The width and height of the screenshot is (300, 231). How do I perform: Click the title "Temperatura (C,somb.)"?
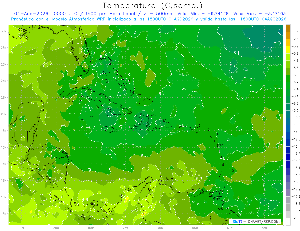(153, 5)
